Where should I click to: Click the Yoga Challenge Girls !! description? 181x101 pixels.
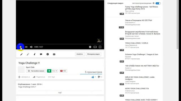(x=27, y=87)
